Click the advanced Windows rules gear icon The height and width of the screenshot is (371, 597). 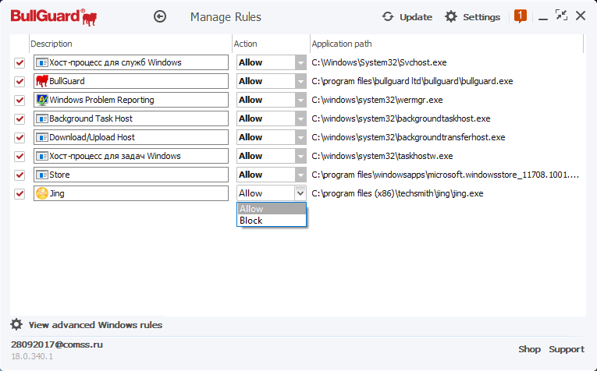tap(16, 324)
